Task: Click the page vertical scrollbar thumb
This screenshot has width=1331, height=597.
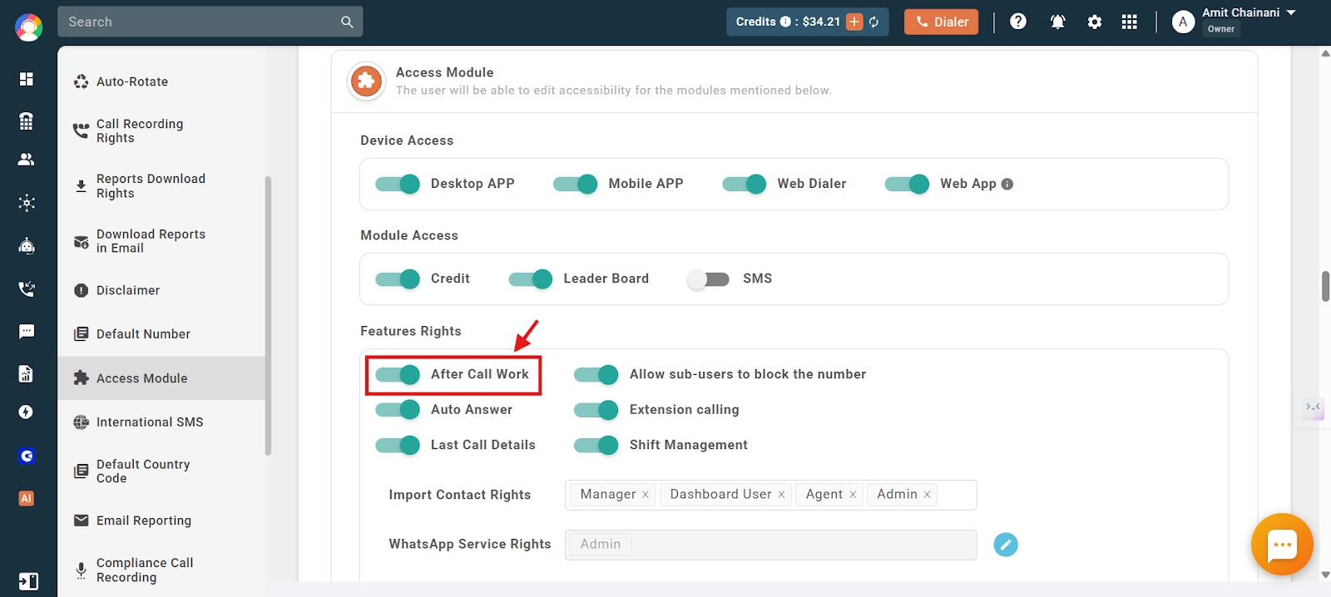Action: pos(1325,286)
